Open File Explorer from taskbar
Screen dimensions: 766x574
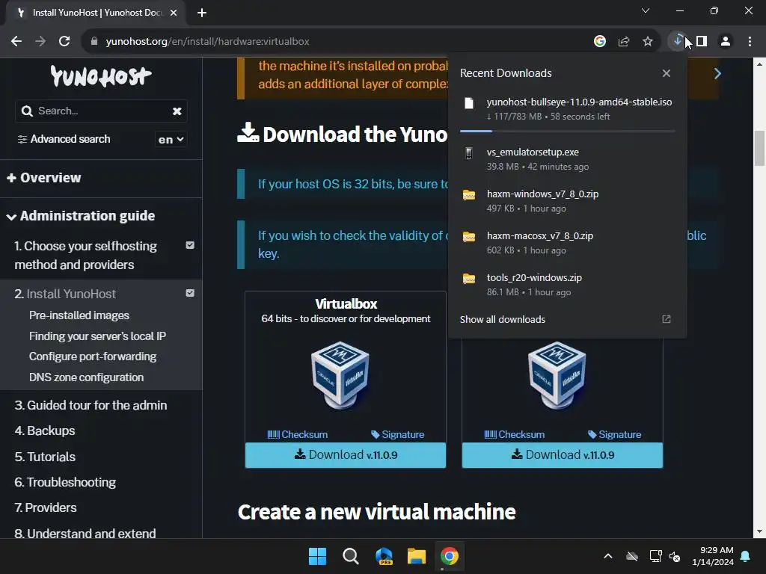pos(416,556)
